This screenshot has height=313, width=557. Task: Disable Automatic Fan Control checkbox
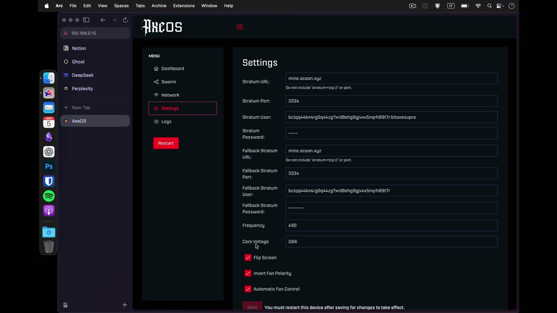[248, 289]
